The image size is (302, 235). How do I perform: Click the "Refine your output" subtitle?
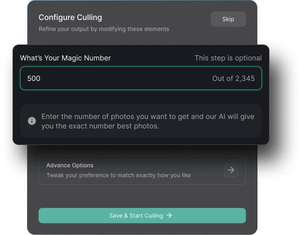tap(104, 29)
